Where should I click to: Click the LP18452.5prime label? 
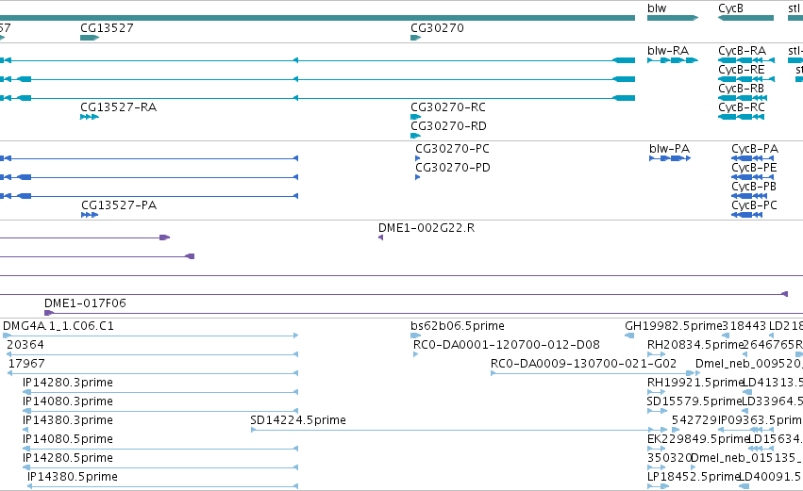694,477
